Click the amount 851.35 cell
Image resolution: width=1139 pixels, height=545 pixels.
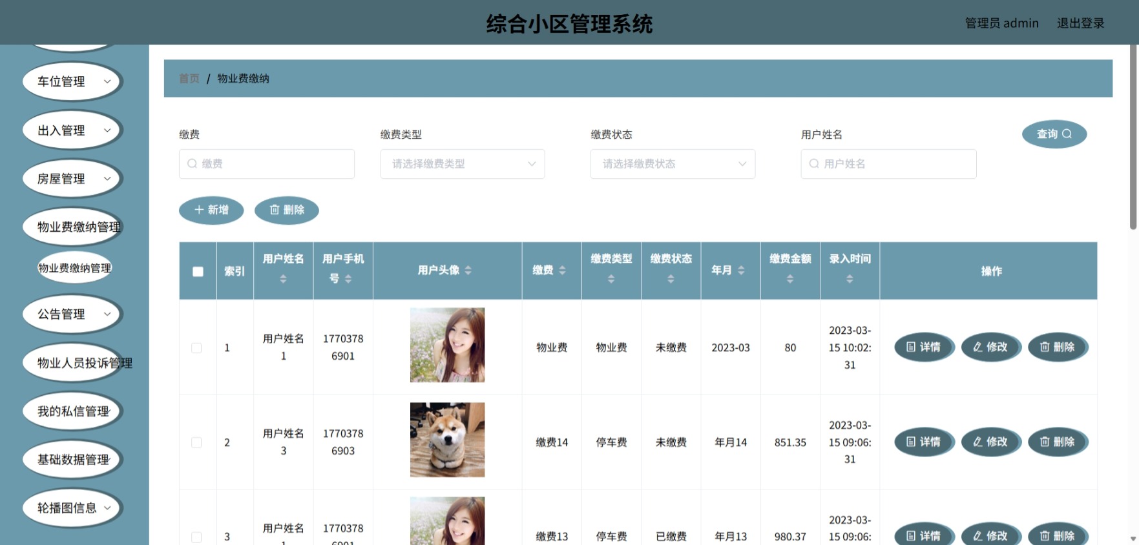790,442
